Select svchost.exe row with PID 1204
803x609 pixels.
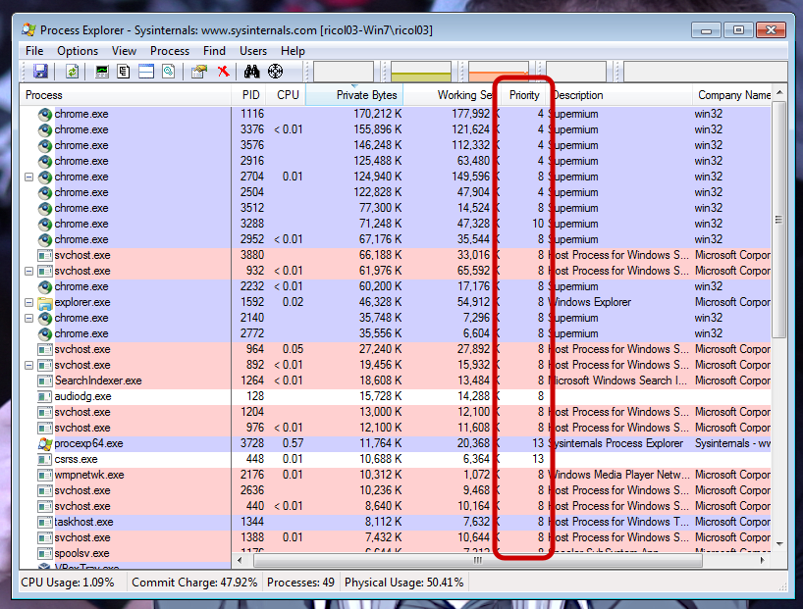[x=396, y=412]
